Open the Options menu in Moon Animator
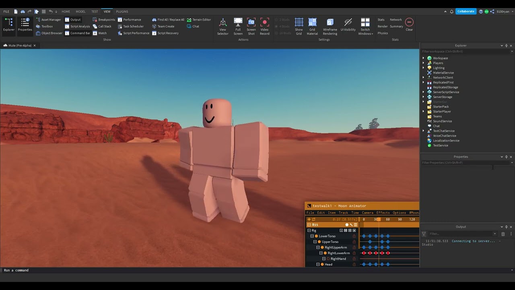 pos(399,213)
